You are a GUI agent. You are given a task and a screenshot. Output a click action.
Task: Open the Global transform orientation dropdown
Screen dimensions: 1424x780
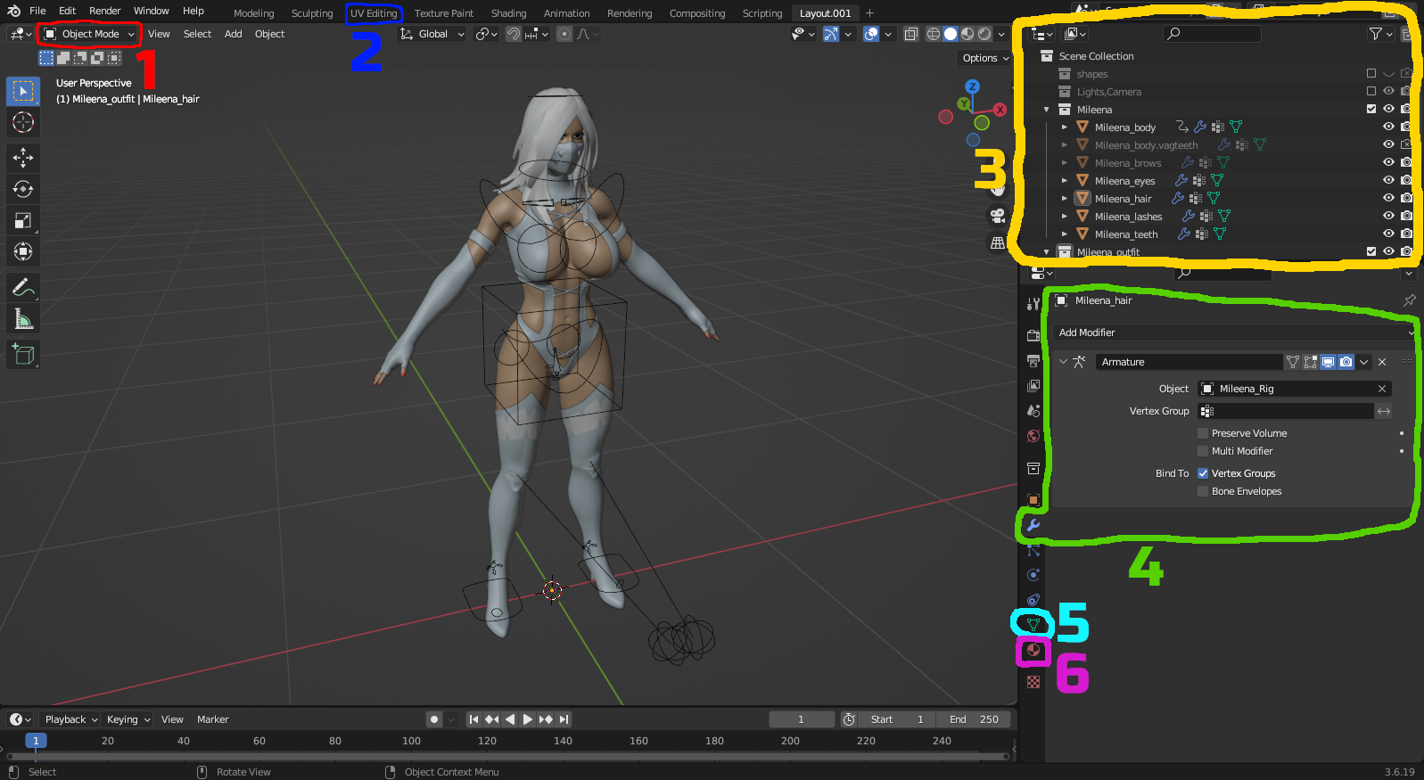[x=432, y=34]
